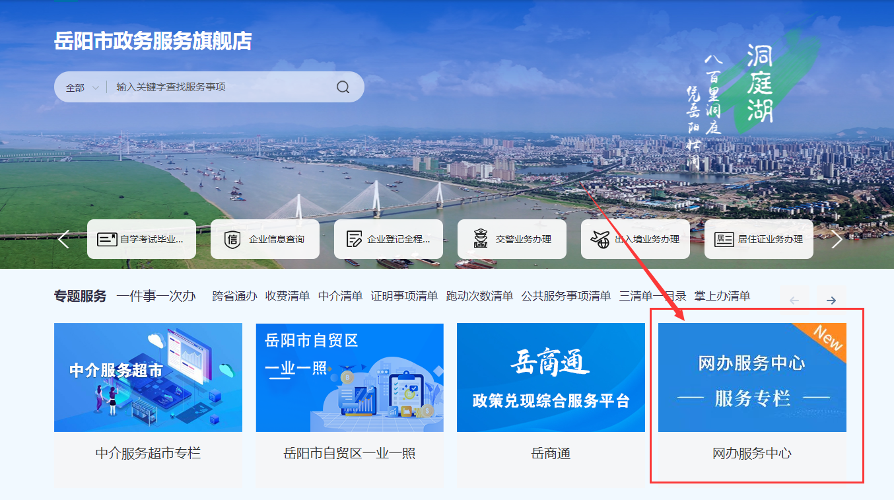The height and width of the screenshot is (500, 894).
Task: Open 岳商通 policy platform banner
Action: 551,377
